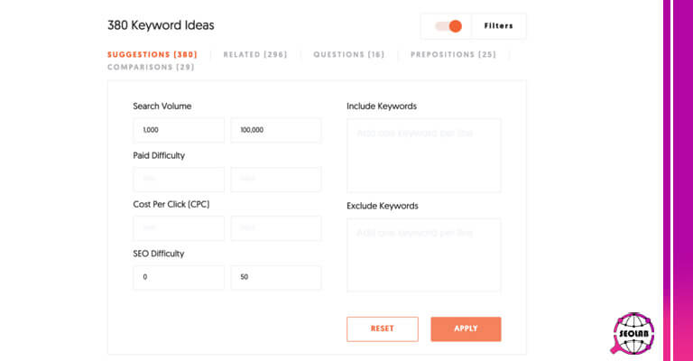Open the Suggestions (380) tab
This screenshot has width=693, height=361.
152,54
